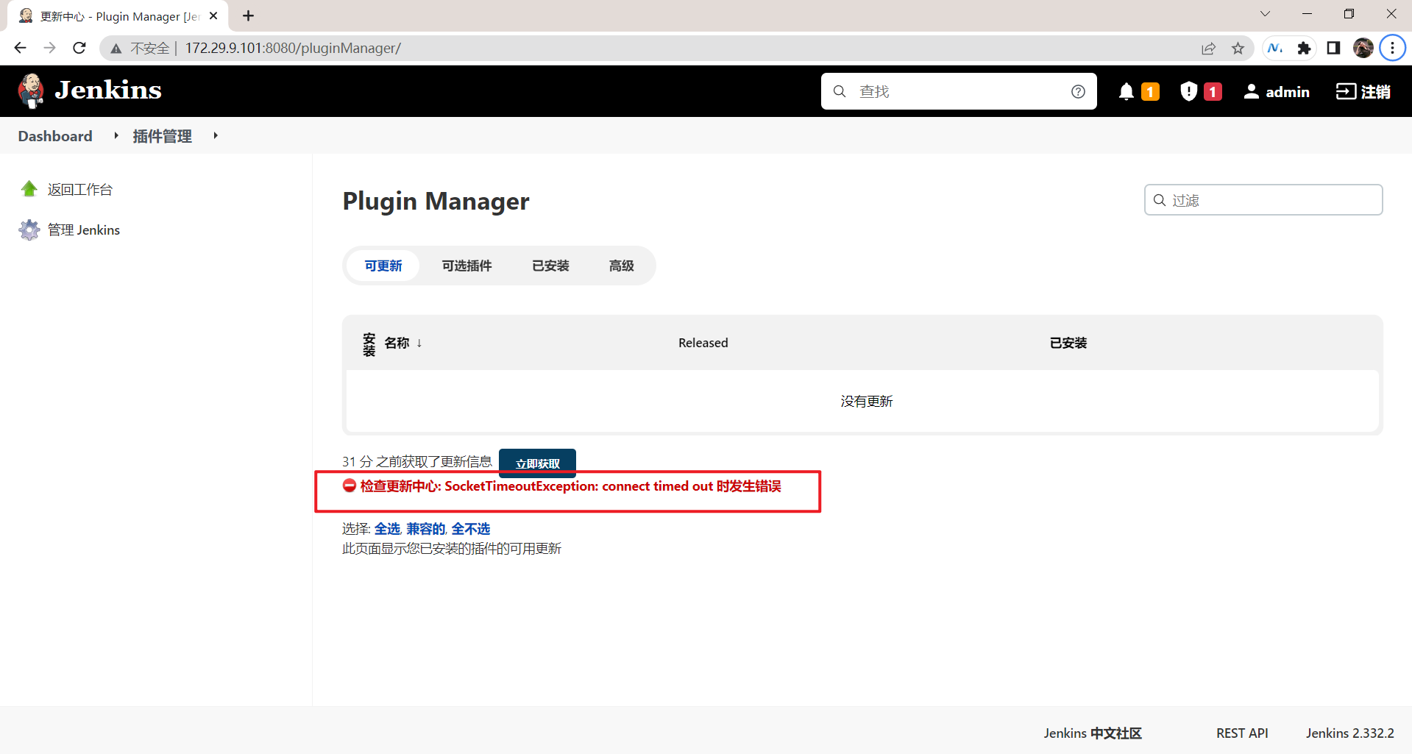The image size is (1412, 754).
Task: Click the search help question-mark icon
Action: (1078, 91)
